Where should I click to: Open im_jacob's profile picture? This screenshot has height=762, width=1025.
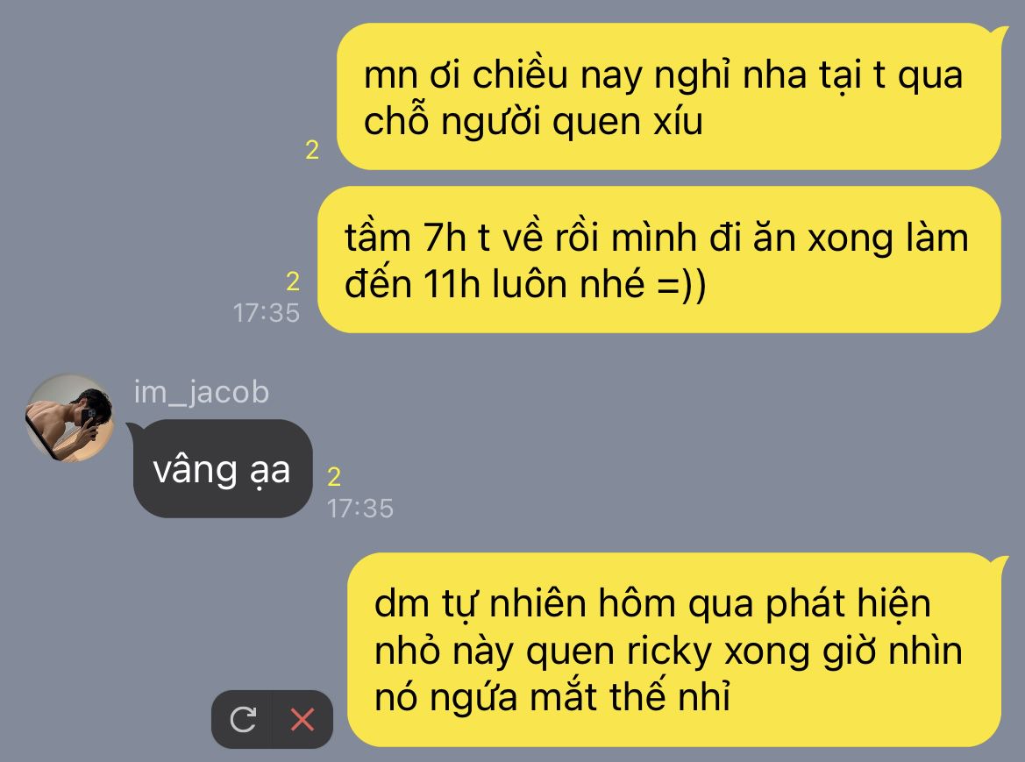(x=69, y=417)
